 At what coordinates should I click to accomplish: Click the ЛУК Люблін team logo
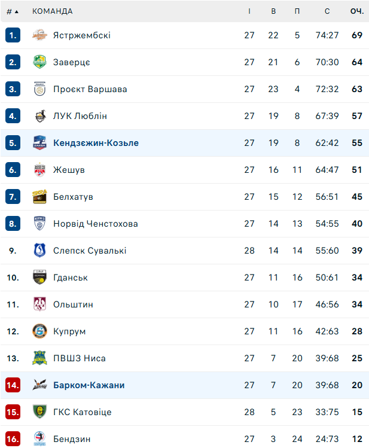[39, 116]
